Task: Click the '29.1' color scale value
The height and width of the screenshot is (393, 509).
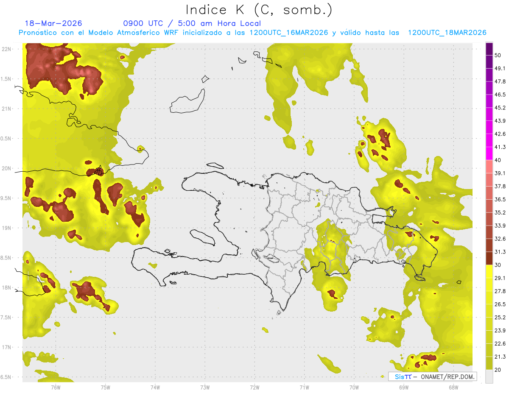Action: [500, 278]
